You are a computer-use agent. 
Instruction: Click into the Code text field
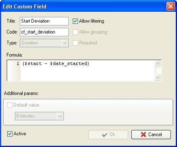point(44,32)
